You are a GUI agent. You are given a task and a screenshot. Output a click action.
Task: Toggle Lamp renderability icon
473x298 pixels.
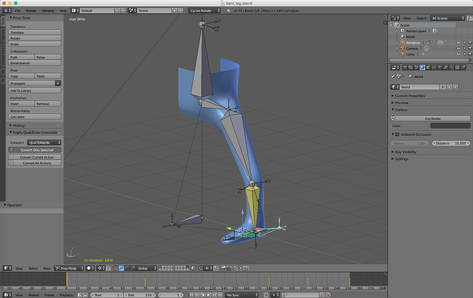click(x=470, y=55)
